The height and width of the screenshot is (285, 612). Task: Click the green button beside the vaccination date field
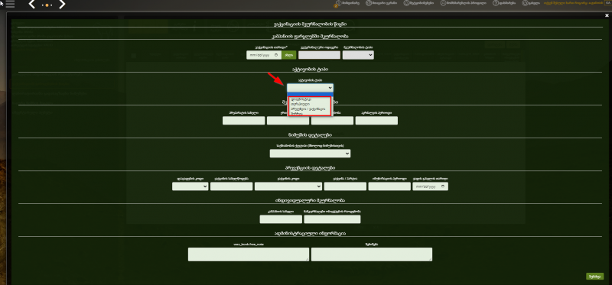(x=289, y=55)
